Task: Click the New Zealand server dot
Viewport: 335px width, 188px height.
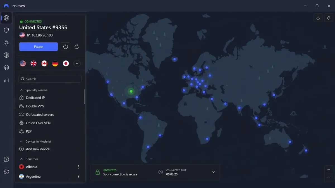Action: click(306, 150)
